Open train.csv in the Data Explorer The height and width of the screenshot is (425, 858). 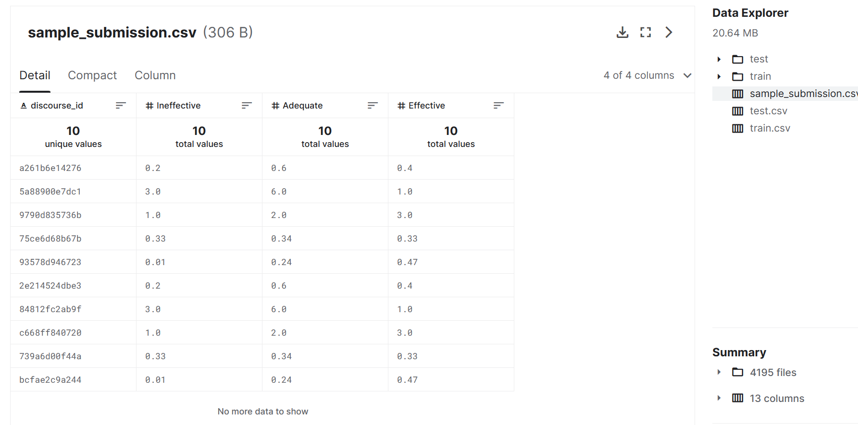pyautogui.click(x=770, y=128)
